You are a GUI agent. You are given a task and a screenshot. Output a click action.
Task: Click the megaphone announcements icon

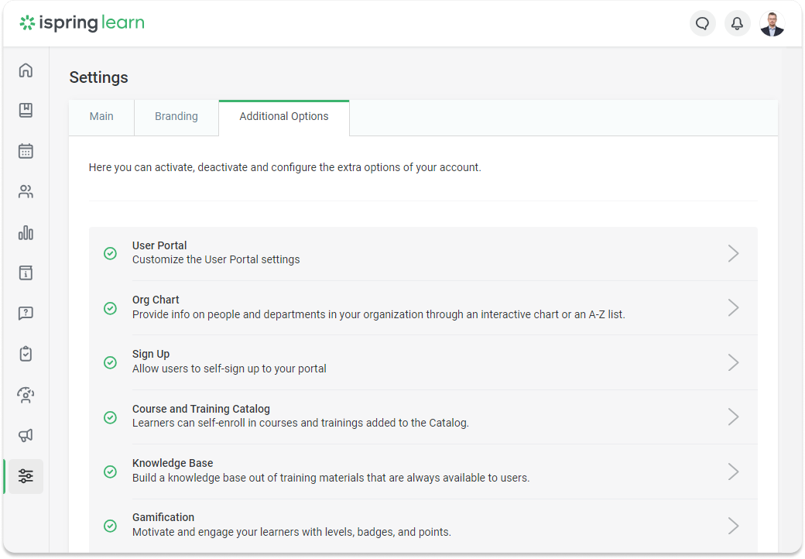tap(26, 435)
